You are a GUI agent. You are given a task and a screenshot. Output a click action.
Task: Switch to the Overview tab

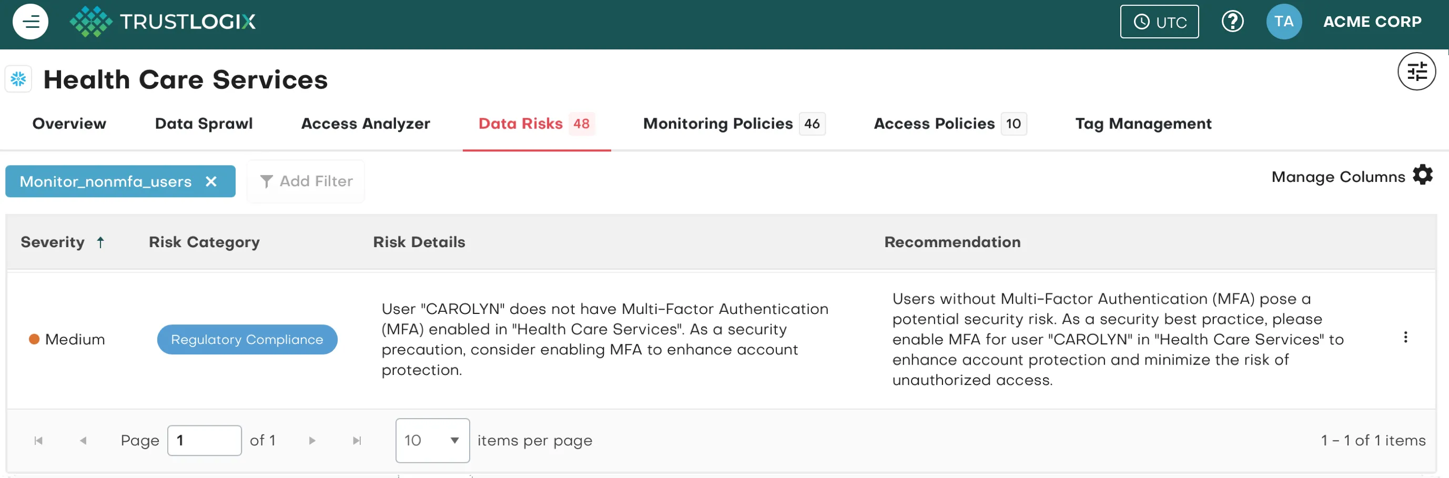point(69,123)
